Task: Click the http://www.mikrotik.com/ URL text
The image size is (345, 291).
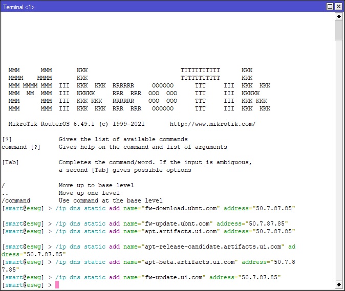Action: (212, 124)
